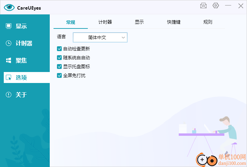Close the CareUEyes window
Image resolution: width=247 pixels, height=167 pixels.
click(240, 6)
